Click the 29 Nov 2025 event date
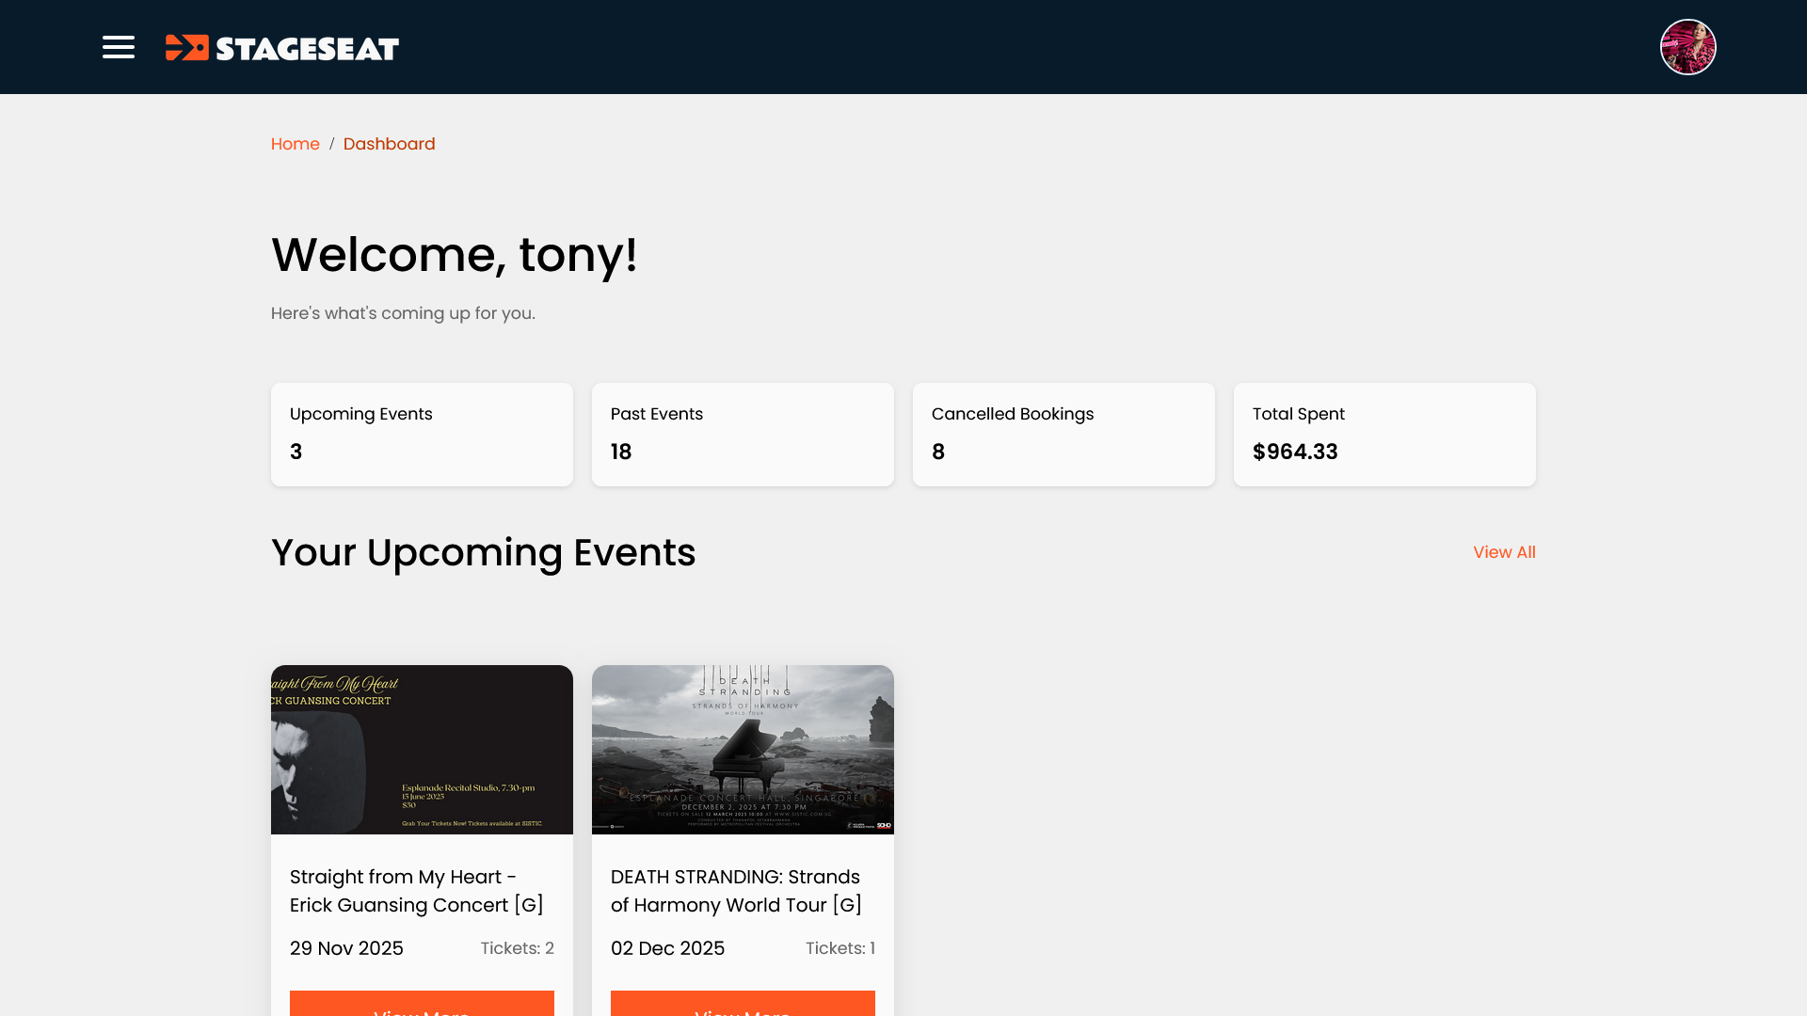1807x1016 pixels. (345, 948)
